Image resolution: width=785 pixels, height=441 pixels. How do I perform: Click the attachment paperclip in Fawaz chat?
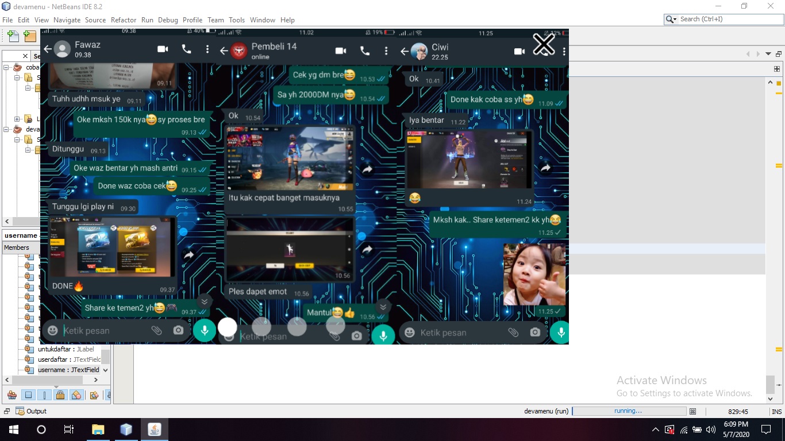point(156,330)
